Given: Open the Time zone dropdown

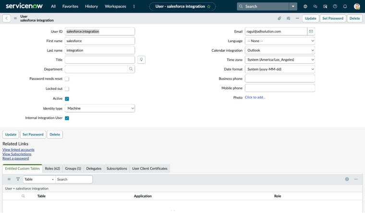Looking at the screenshot, I should tap(280, 60).
